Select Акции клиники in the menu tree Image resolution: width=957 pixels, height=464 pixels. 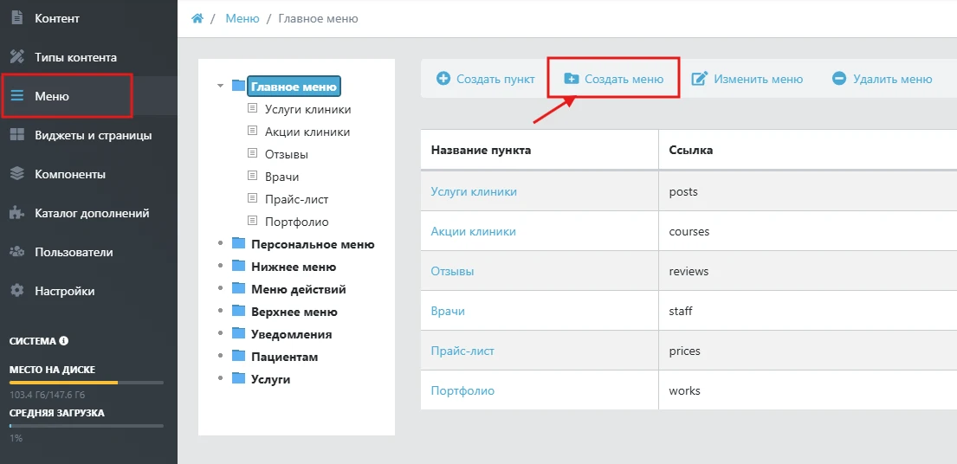click(307, 132)
